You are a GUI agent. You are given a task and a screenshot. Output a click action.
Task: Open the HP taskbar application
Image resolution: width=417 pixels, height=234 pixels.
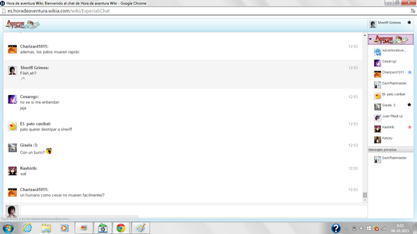click(103, 228)
